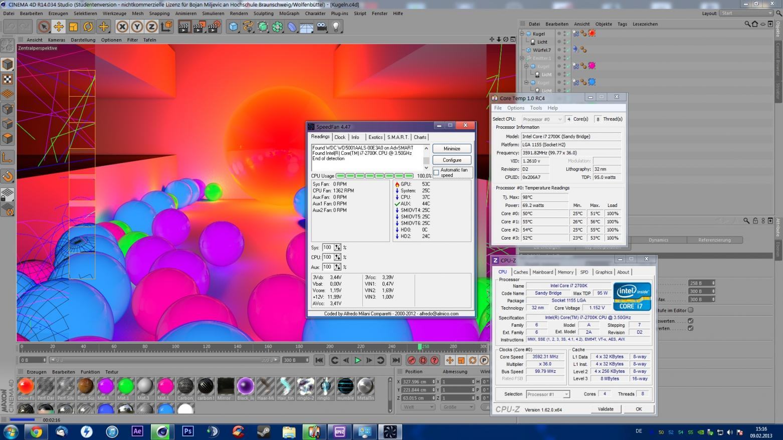Open Photoshop from the taskbar
This screenshot has height=440, width=783.
188,431
